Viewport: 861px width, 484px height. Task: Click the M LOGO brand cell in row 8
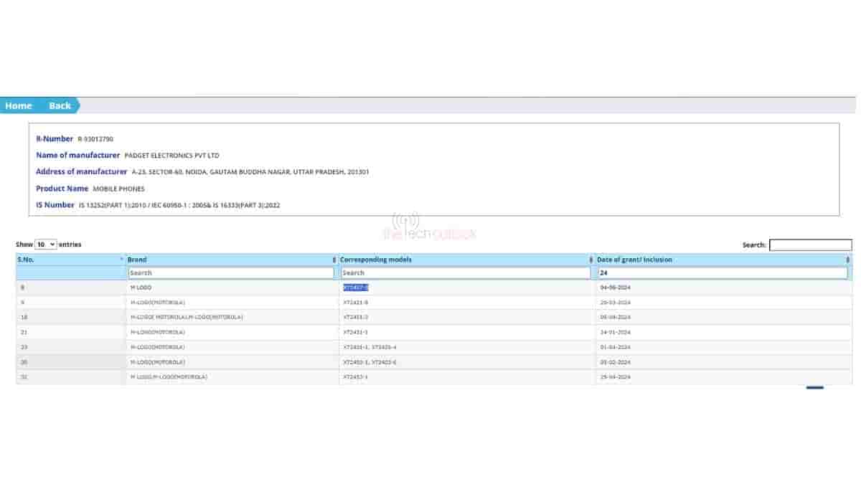(141, 288)
